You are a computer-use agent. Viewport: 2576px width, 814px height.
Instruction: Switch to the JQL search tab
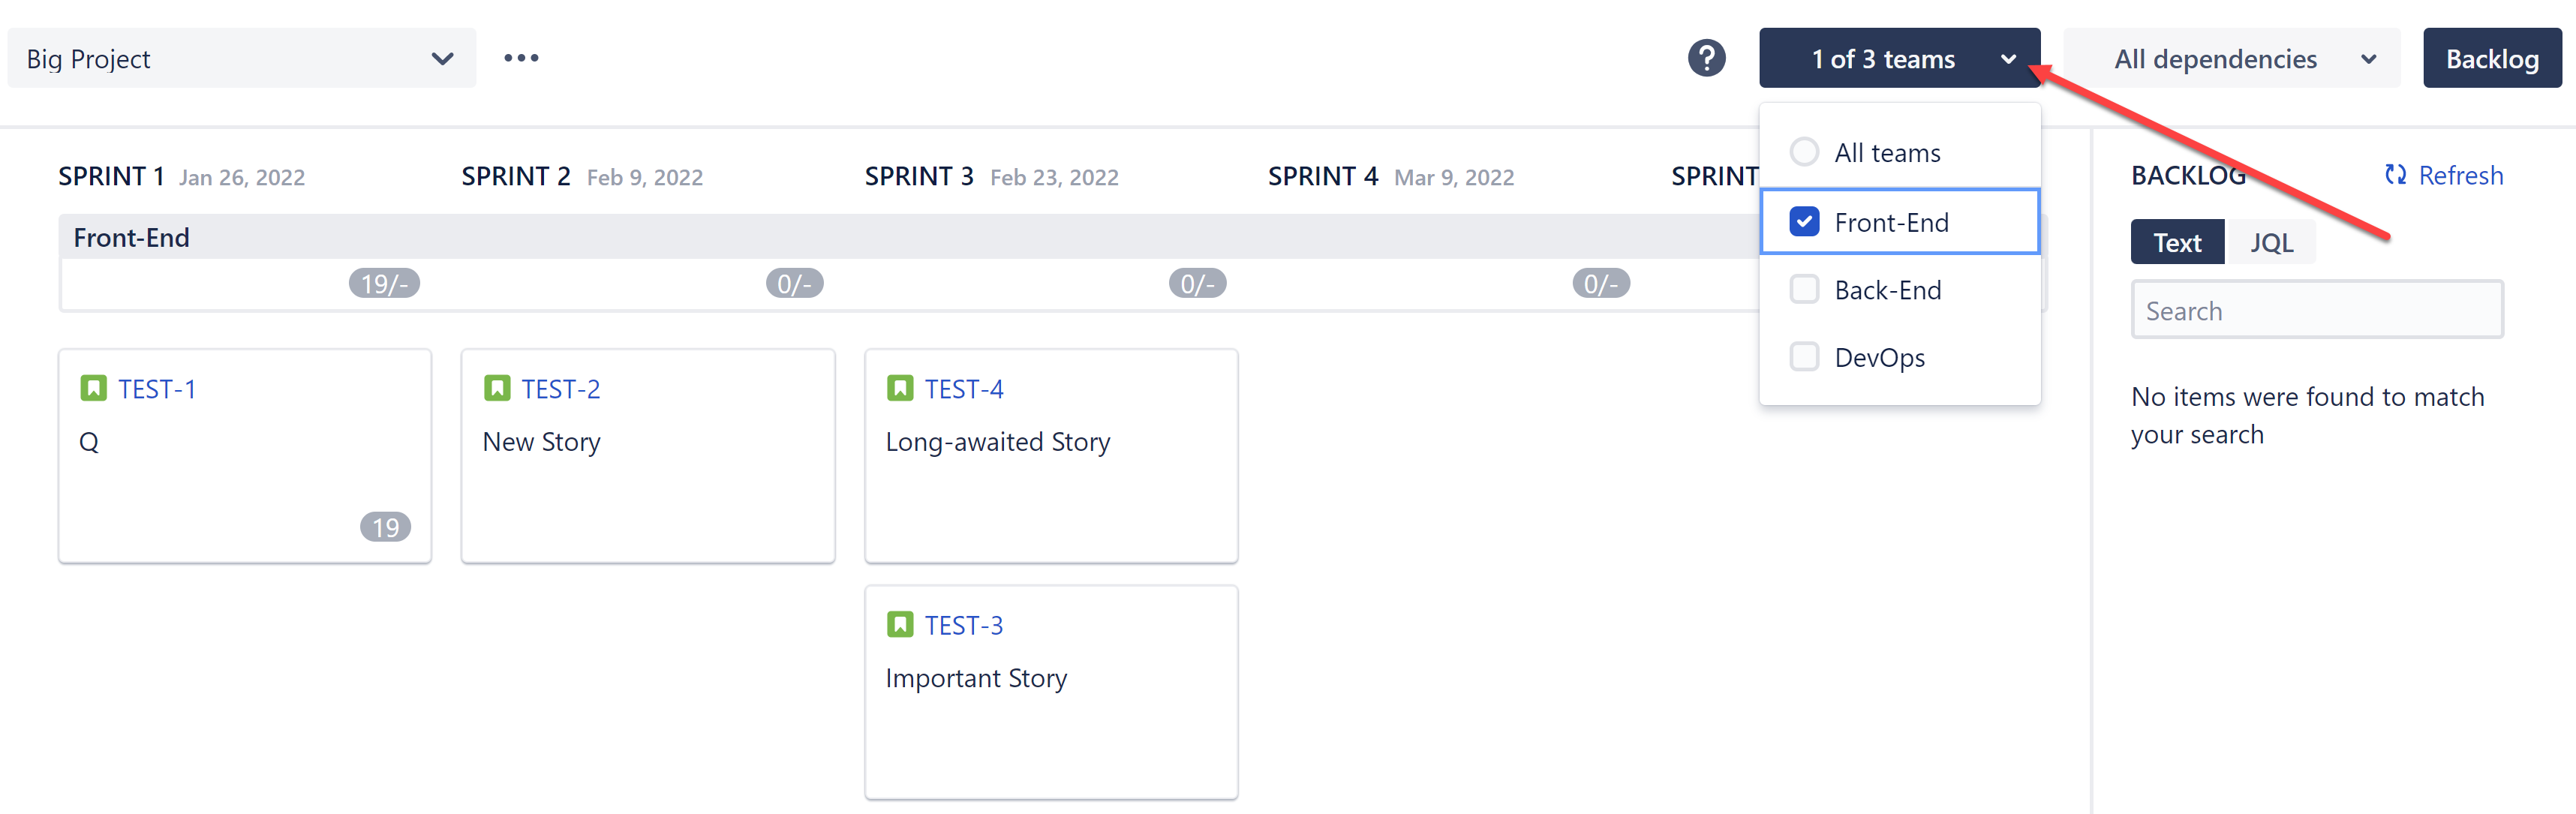pos(2270,243)
